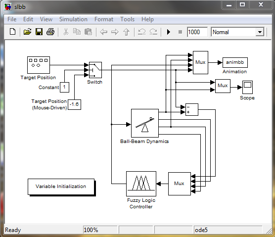Image resolution: width=275 pixels, height=237 pixels.
Task: Click the Constant block label
Action: 48,88
